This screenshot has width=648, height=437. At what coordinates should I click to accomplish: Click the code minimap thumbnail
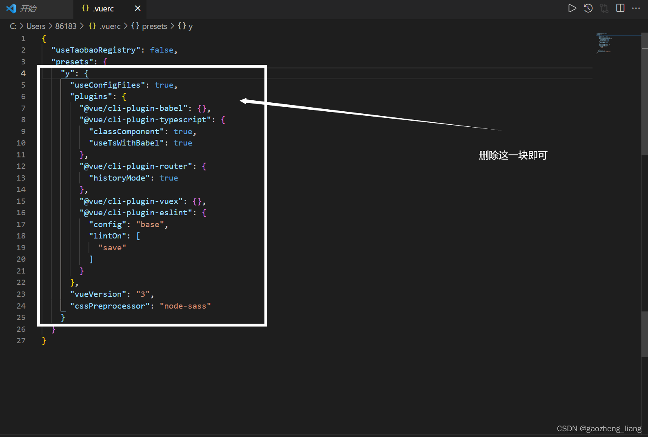604,43
